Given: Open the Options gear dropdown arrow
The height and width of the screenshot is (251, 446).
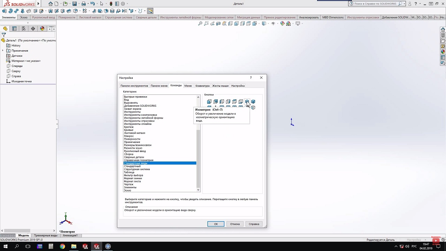Looking at the screenshot, I should [128, 4].
